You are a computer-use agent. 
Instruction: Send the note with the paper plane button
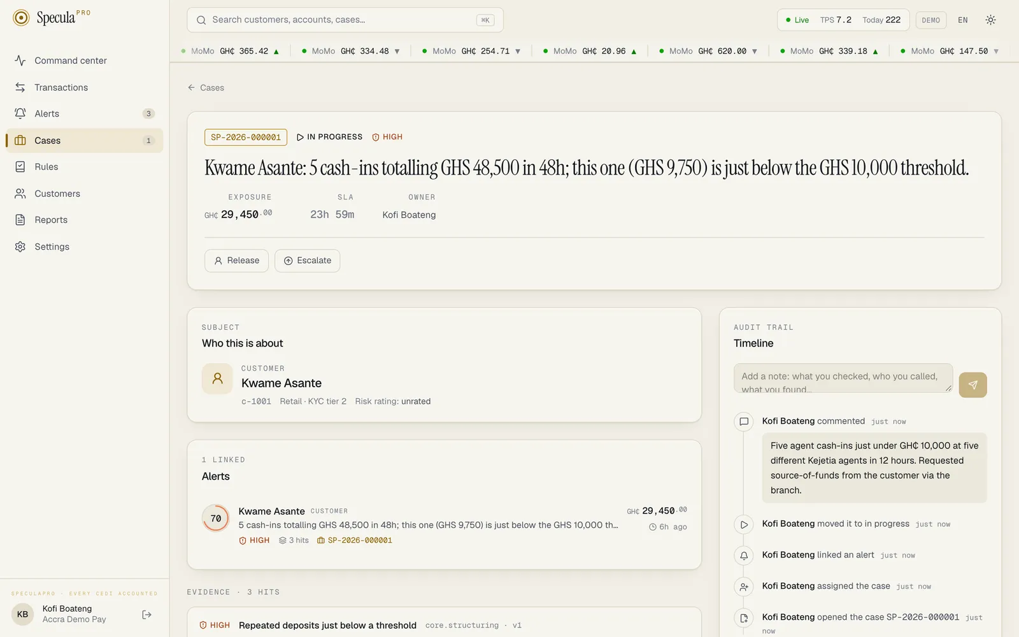click(x=973, y=385)
